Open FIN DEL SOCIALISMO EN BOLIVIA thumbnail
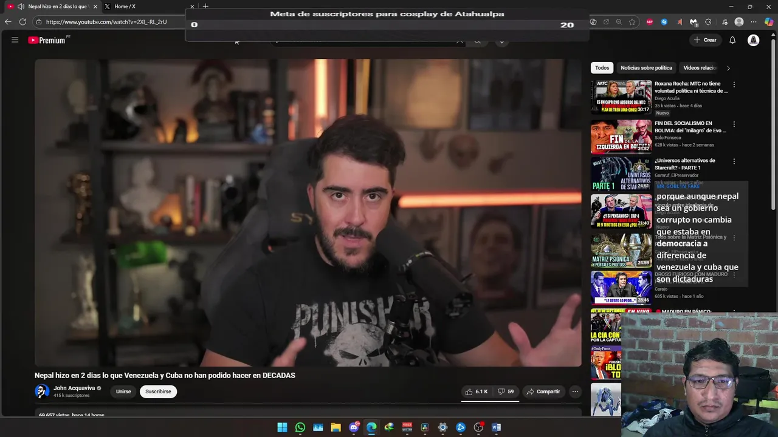Viewport: 778px width, 437px height. [621, 137]
